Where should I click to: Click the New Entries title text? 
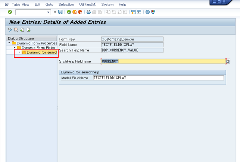58,22
